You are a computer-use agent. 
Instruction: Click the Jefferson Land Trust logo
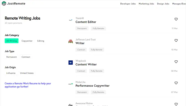click(x=71, y=41)
